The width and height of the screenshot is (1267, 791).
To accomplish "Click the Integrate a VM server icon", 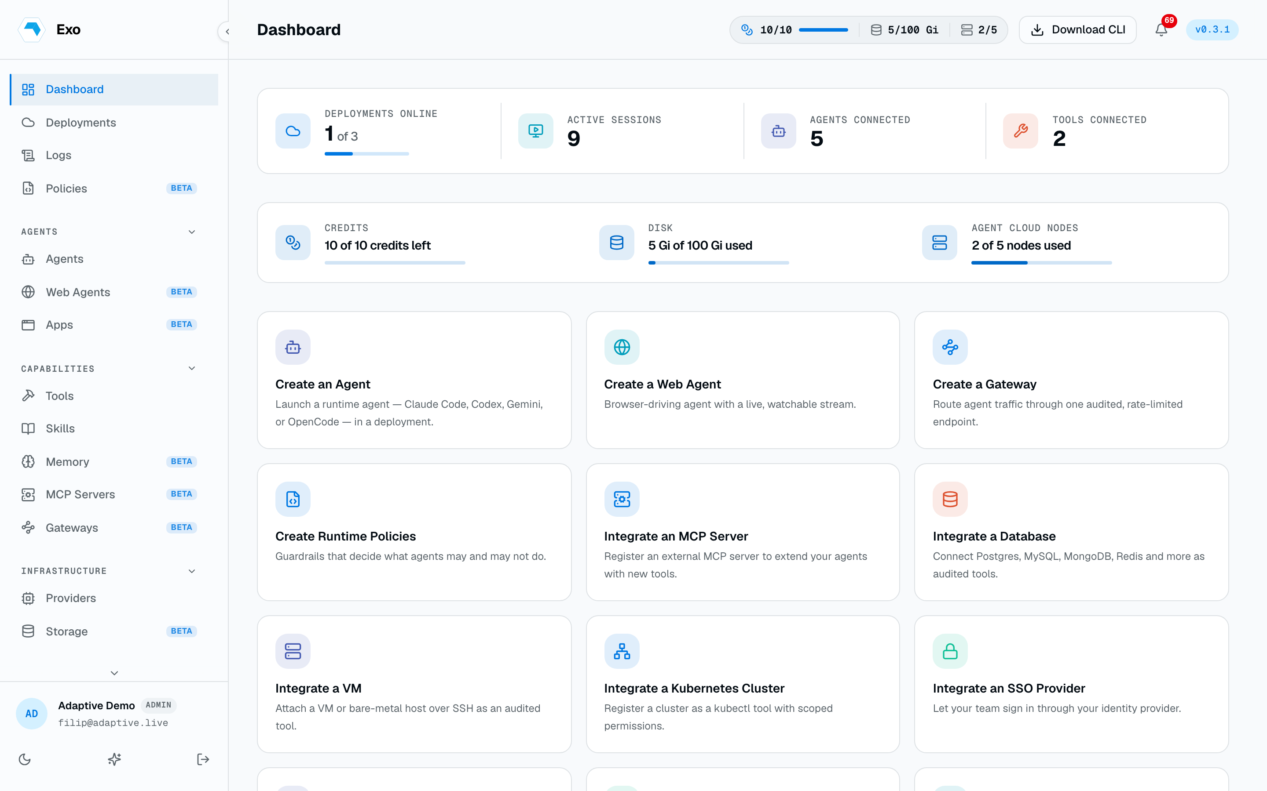I will 293,651.
